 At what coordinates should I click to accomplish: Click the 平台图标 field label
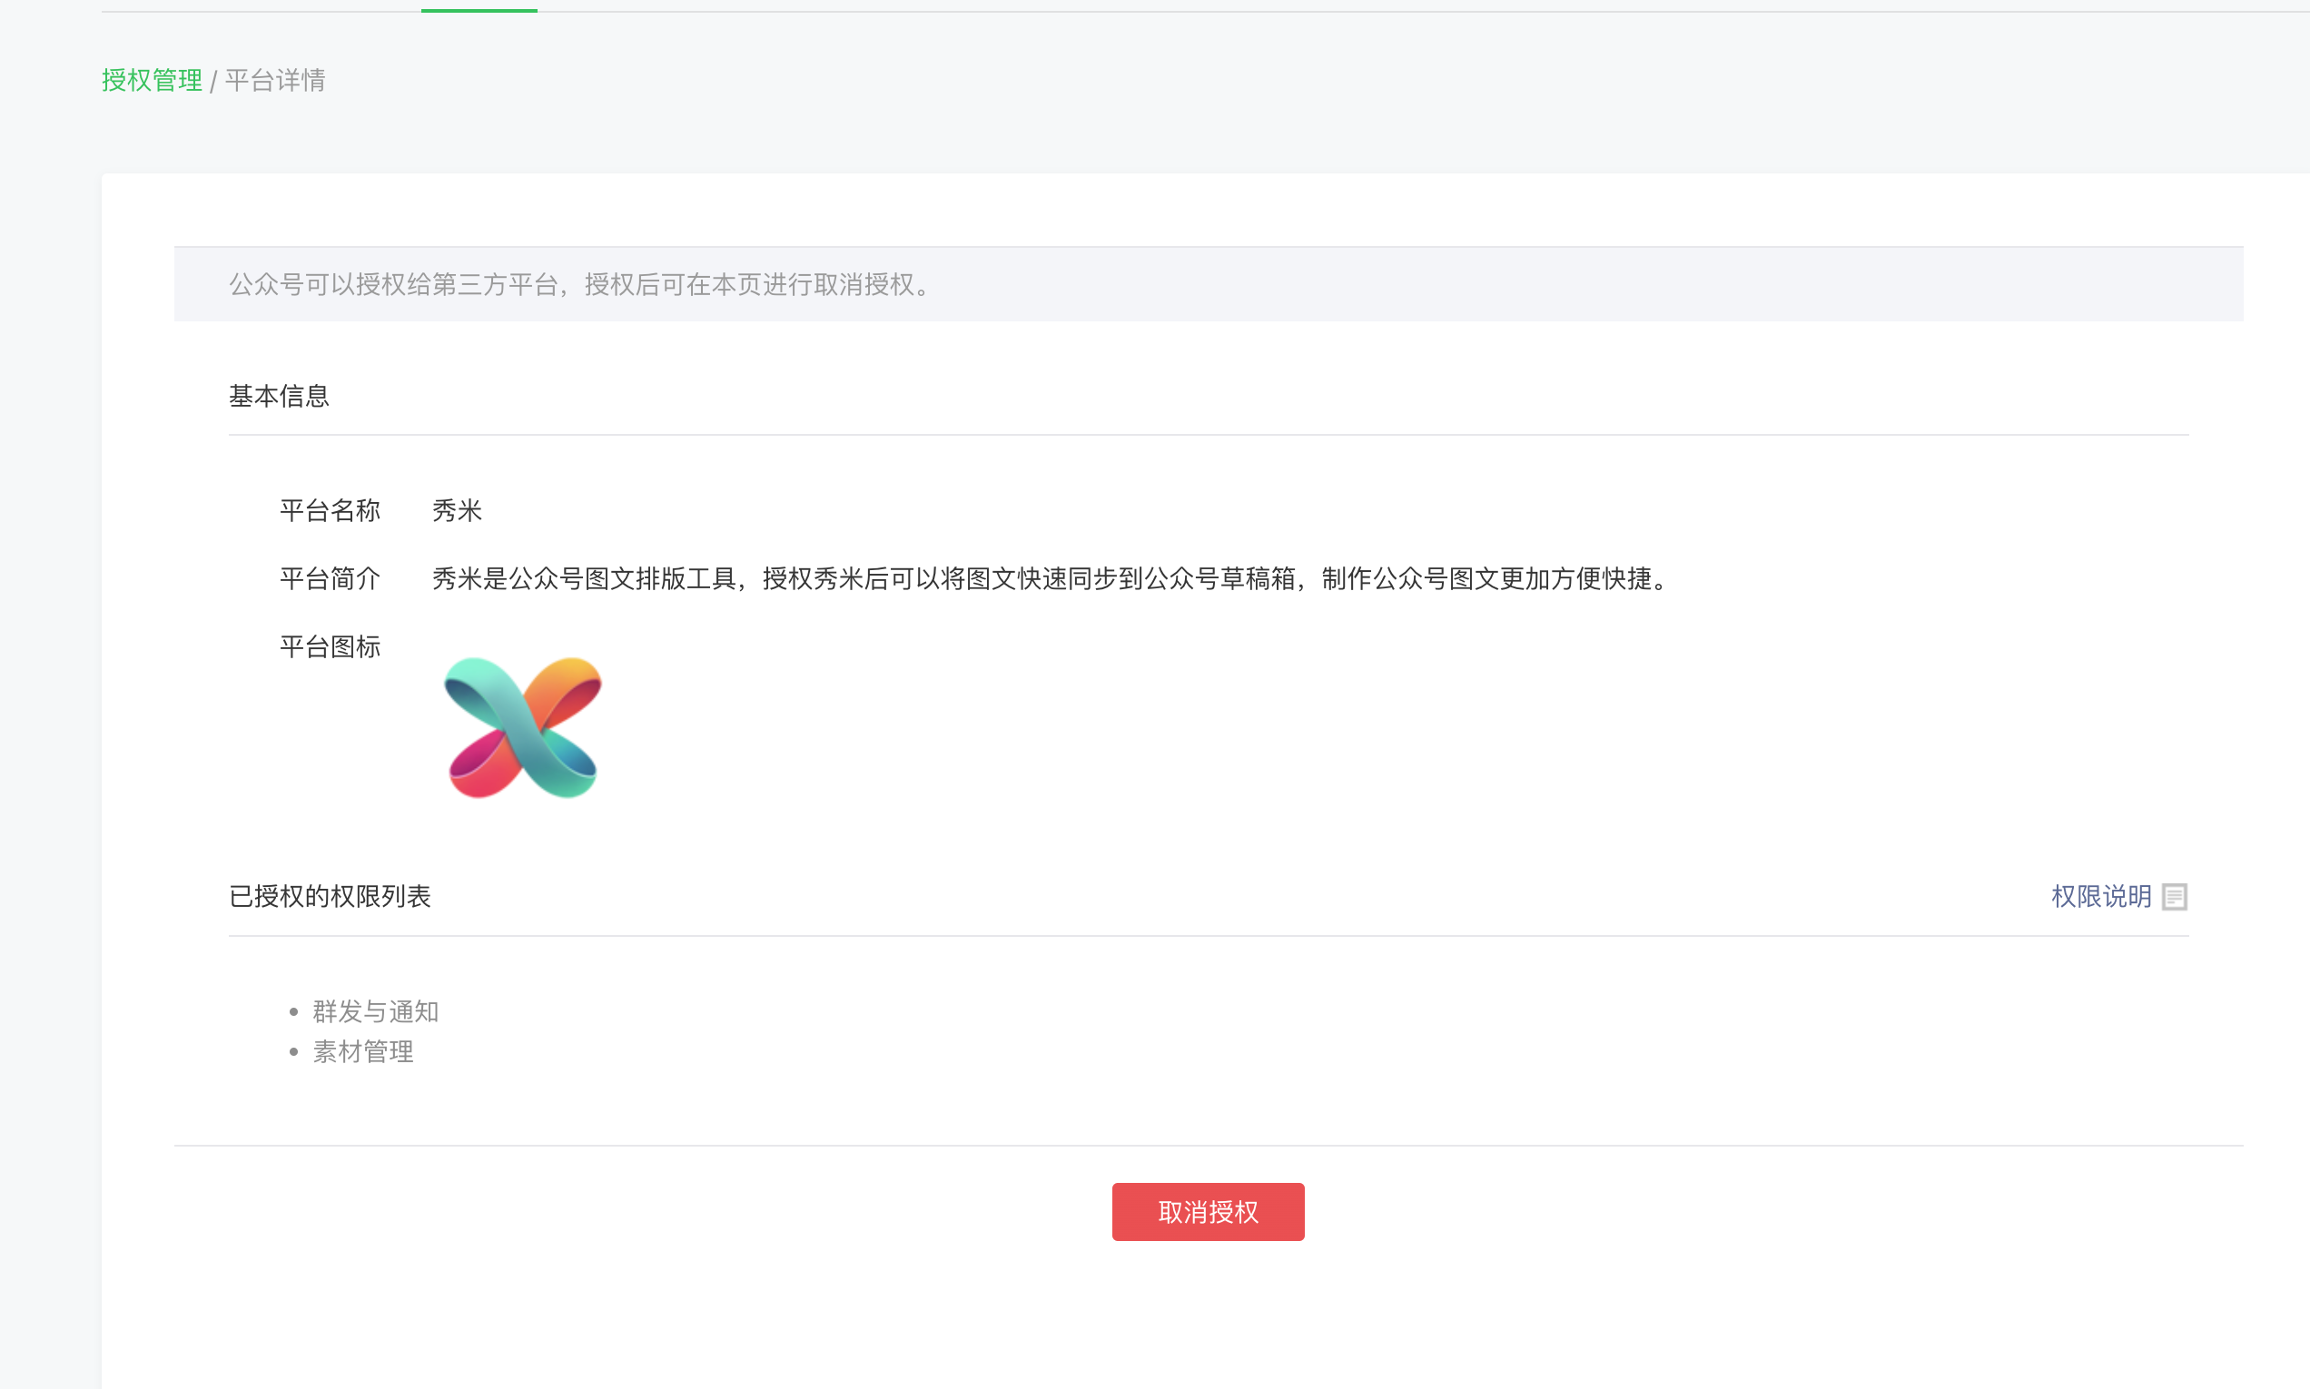[330, 646]
